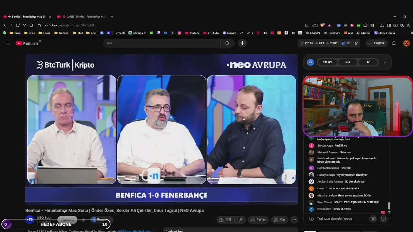The height and width of the screenshot is (232, 413).
Task: Open the music note playlist icon
Action: click(382, 25)
